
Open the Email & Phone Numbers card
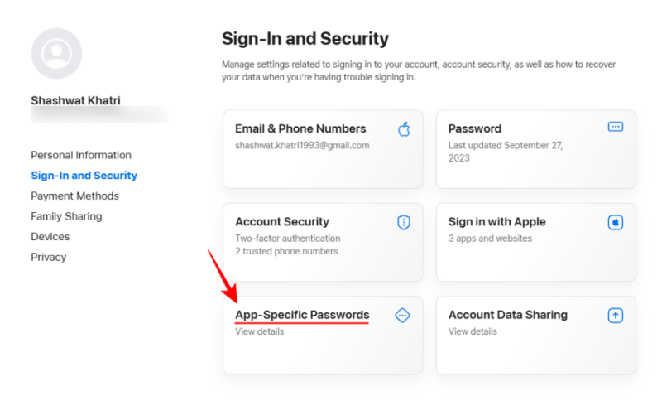[x=323, y=149]
